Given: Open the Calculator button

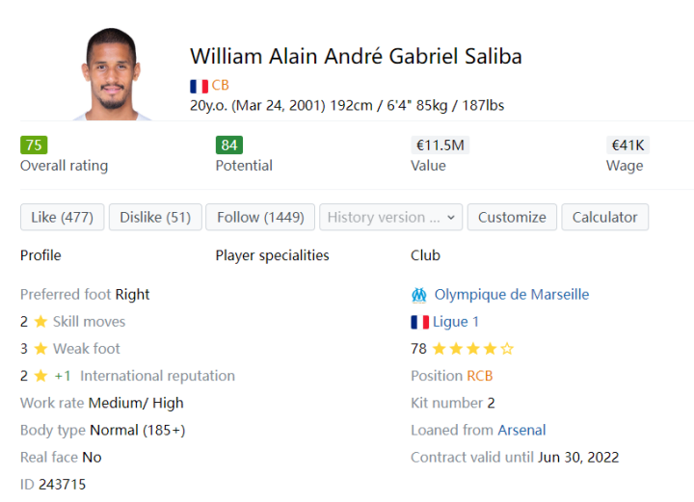Looking at the screenshot, I should coord(604,217).
